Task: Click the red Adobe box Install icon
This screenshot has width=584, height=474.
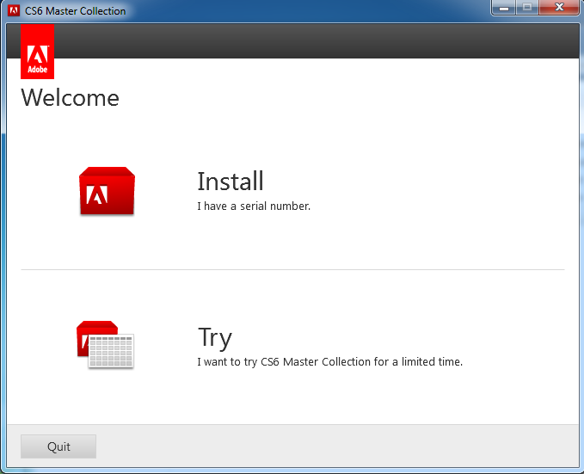Action: coord(107,191)
